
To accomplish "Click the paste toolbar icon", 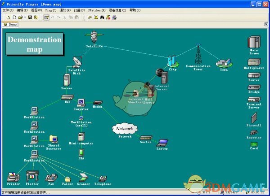I will [x=76, y=17].
